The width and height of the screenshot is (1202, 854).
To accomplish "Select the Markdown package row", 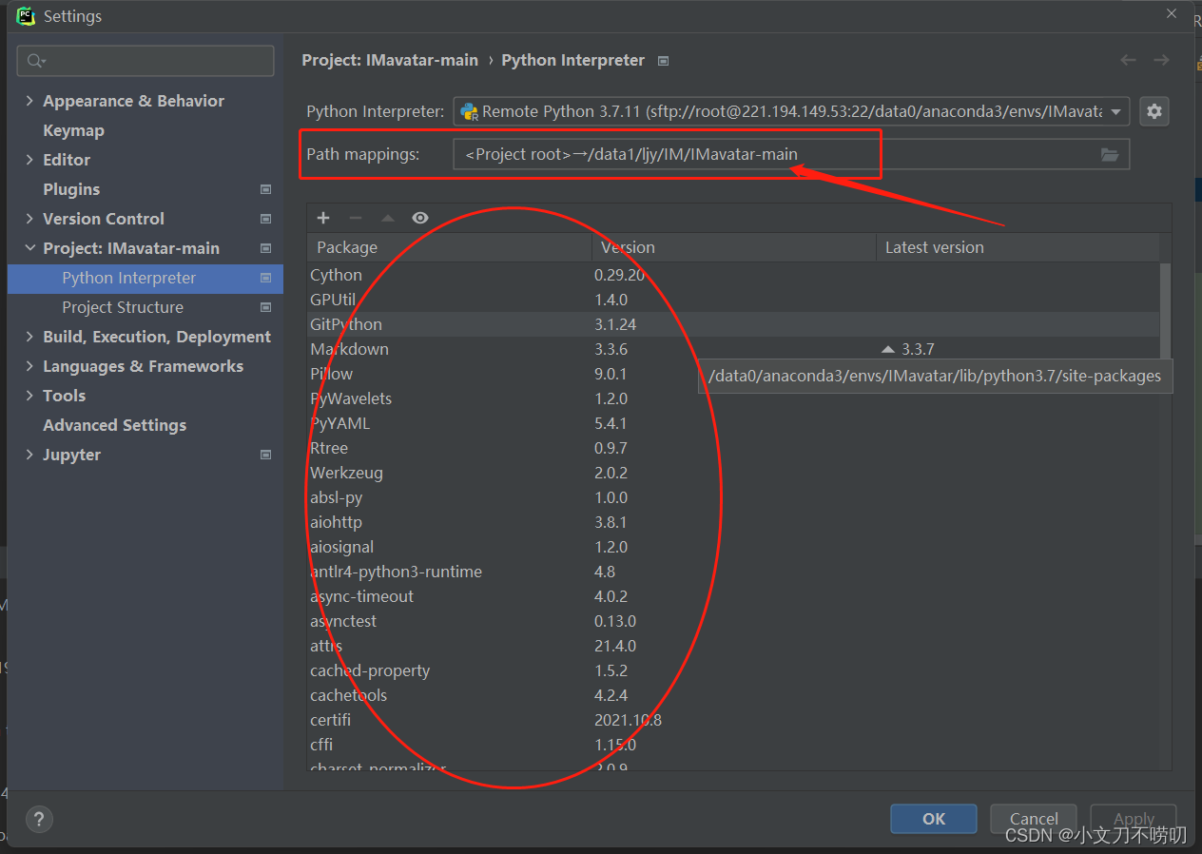I will pyautogui.click(x=733, y=349).
